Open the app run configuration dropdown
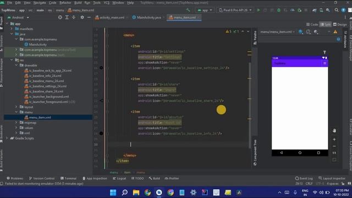The image size is (352, 198). coord(205,10)
